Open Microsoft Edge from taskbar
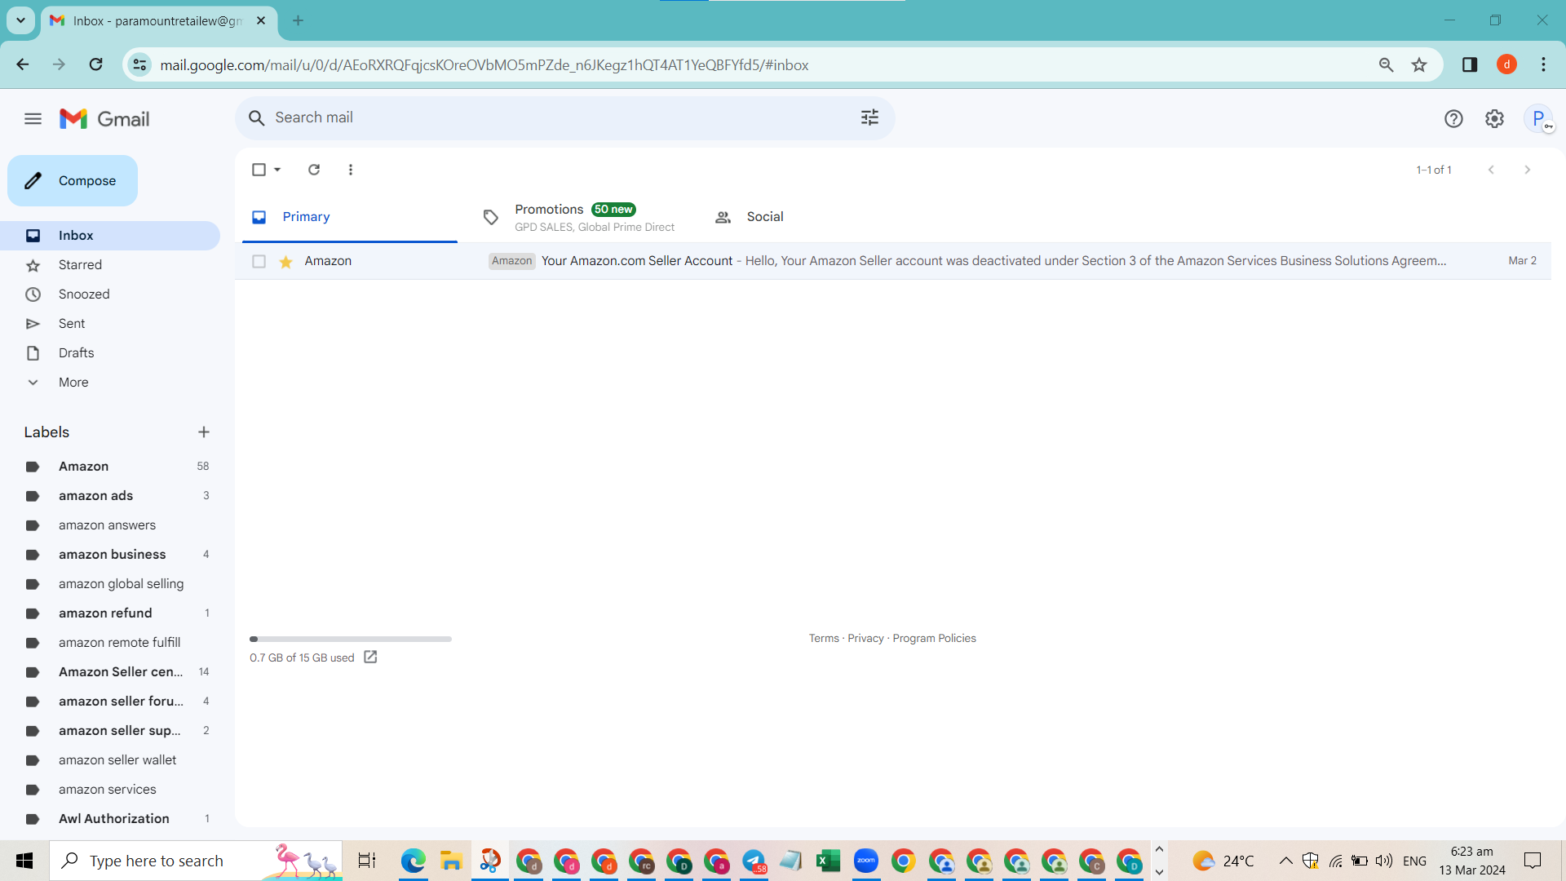 [x=414, y=861]
